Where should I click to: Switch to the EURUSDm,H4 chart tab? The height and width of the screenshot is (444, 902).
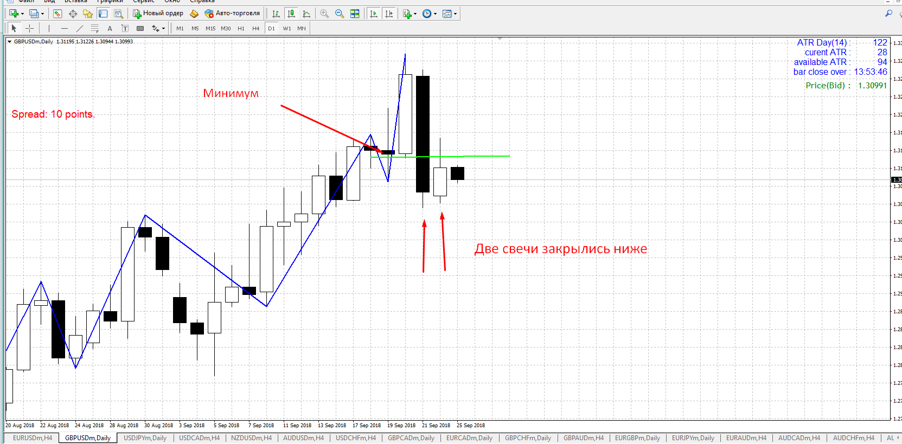point(33,438)
